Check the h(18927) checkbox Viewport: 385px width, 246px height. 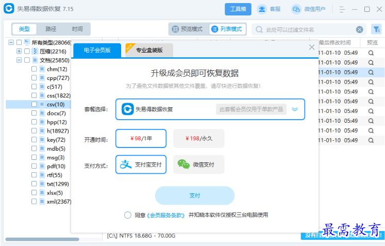point(34,131)
